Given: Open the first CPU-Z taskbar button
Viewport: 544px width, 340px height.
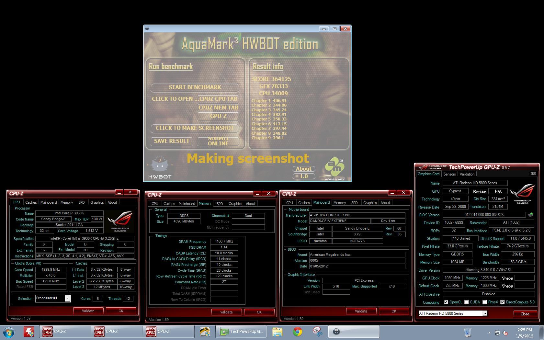Looking at the screenshot, I should pos(65,332).
